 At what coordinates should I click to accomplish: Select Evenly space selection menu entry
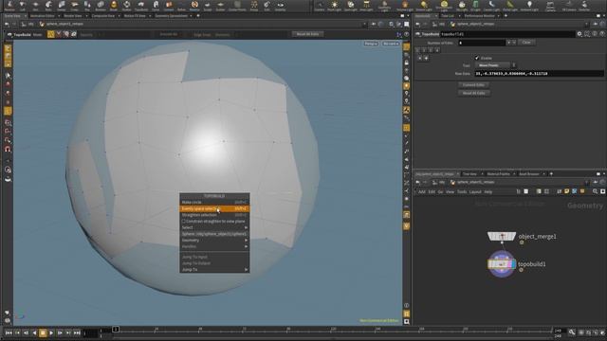[x=214, y=208]
